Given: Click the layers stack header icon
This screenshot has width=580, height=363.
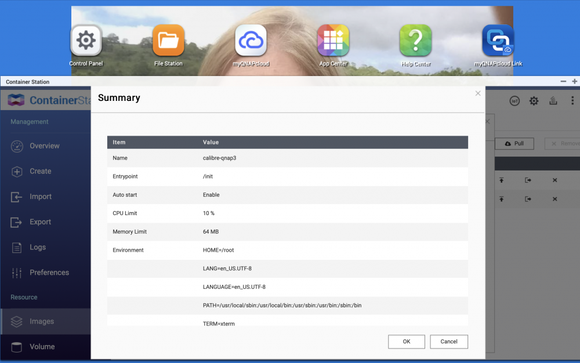Looking at the screenshot, I should 553,100.
